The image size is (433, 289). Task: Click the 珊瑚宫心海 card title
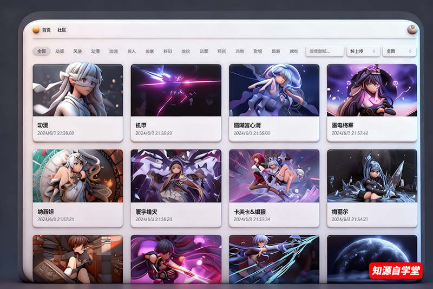point(247,125)
